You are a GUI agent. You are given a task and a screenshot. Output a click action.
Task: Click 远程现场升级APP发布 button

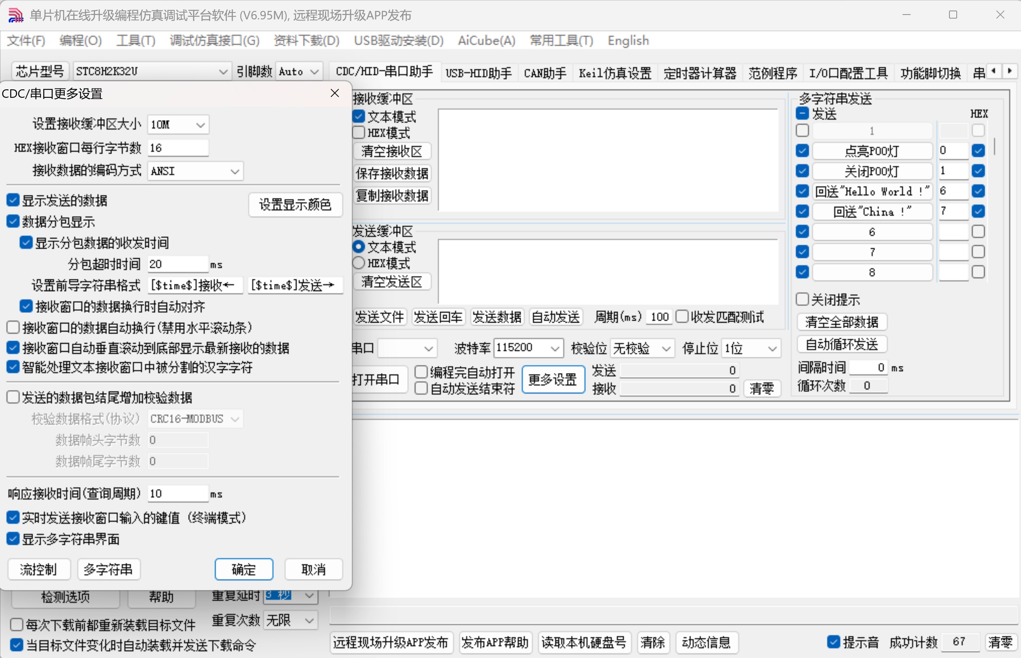pos(390,642)
